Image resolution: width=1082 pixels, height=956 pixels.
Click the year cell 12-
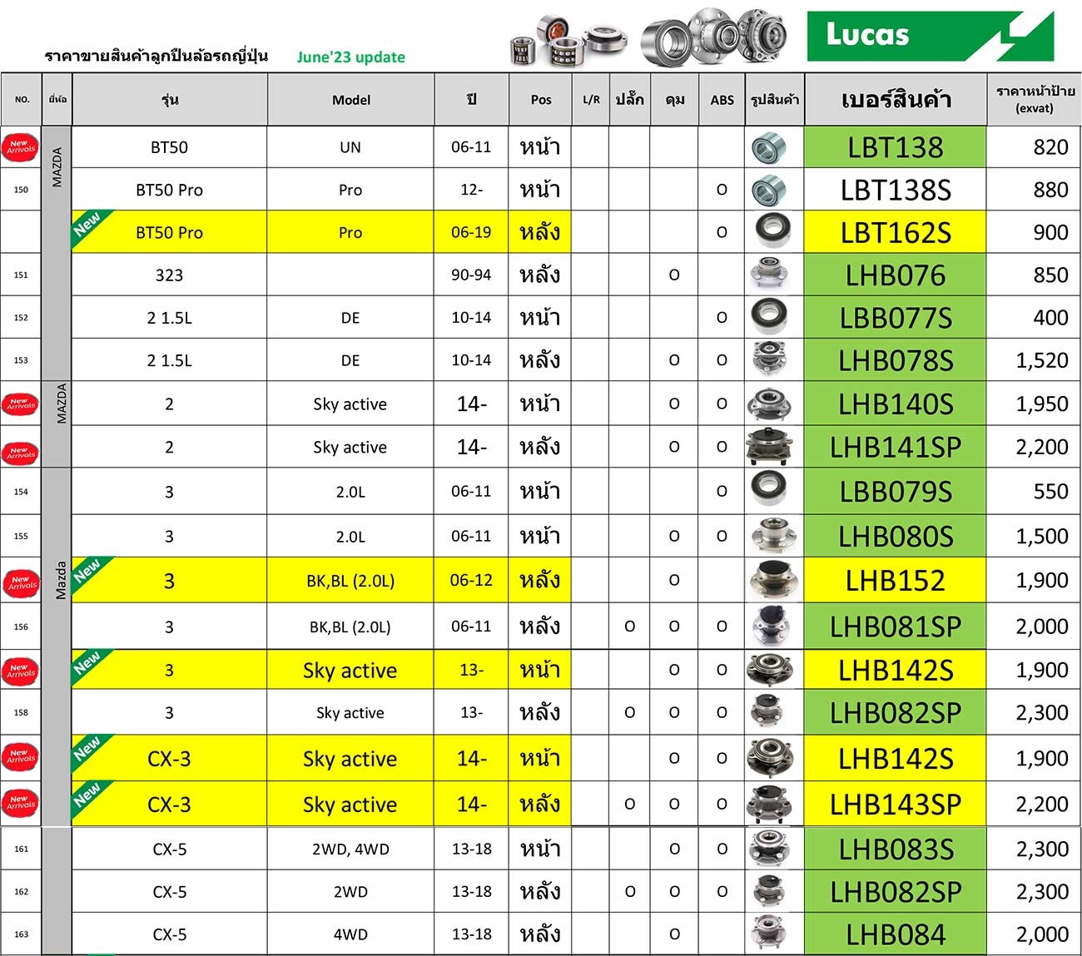click(471, 190)
